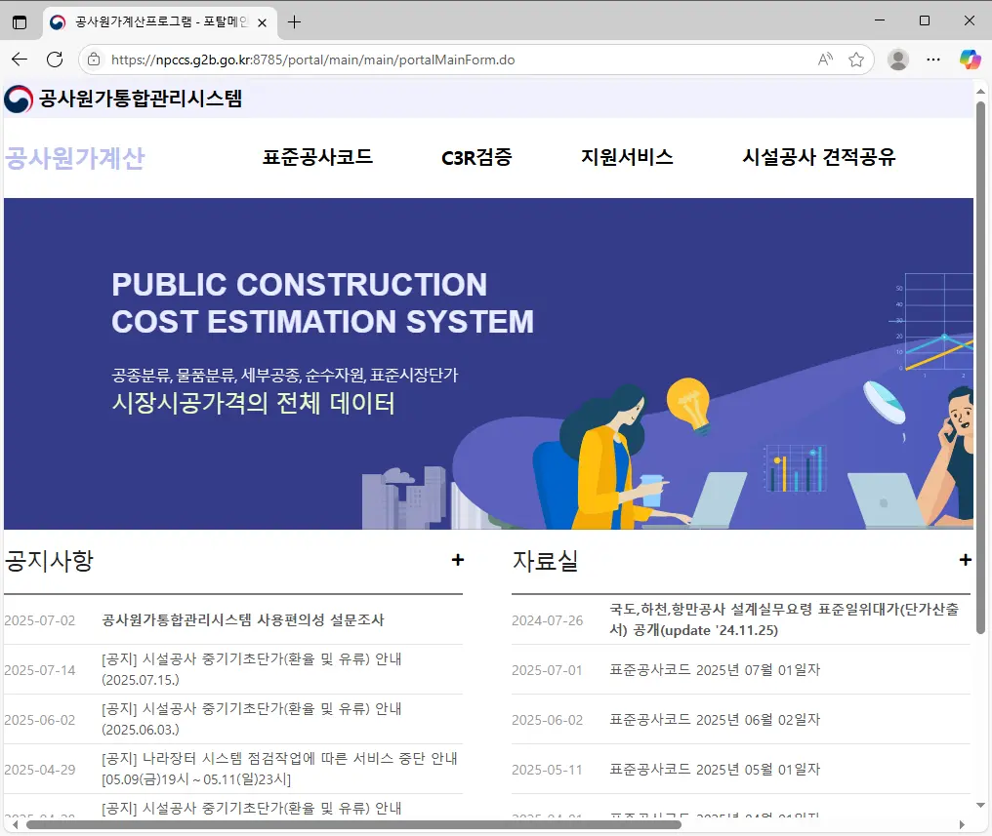Expand the 공지사항 list with the plus icon

pyautogui.click(x=457, y=560)
